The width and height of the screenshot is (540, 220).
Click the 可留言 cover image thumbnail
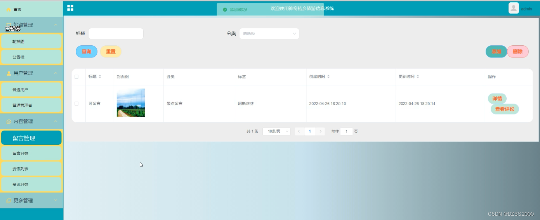tap(131, 103)
